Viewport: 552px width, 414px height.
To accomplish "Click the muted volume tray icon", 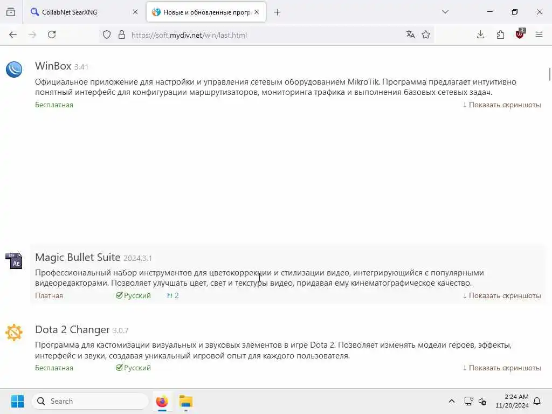I will tap(482, 401).
